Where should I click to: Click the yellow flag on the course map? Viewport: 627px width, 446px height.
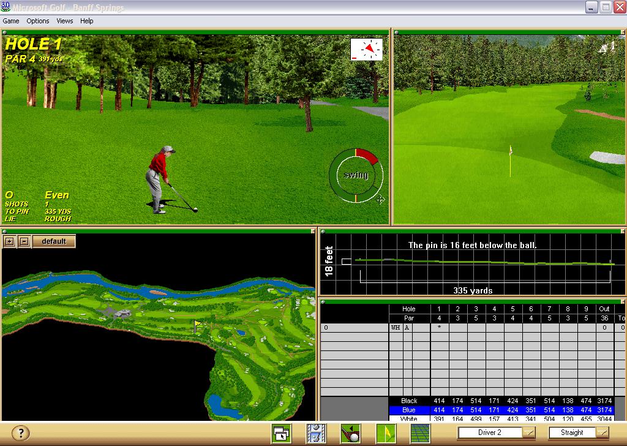(197, 326)
